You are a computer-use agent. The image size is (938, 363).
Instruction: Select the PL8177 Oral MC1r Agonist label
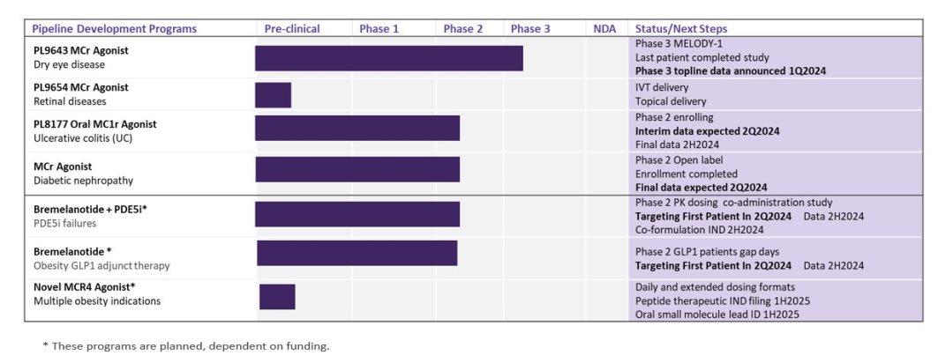click(x=94, y=124)
